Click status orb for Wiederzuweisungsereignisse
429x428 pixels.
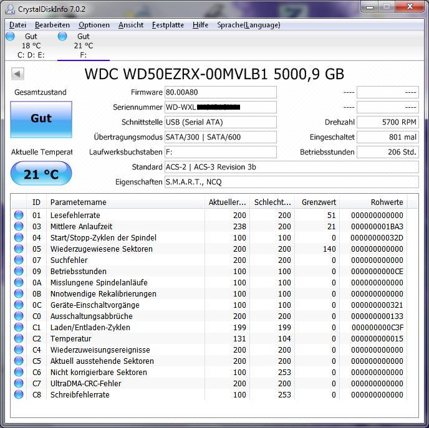click(19, 350)
